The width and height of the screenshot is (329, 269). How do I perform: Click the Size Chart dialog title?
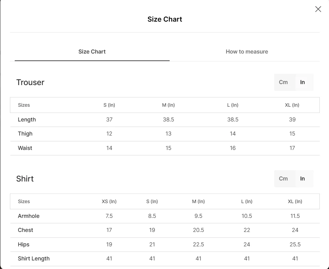164,20
